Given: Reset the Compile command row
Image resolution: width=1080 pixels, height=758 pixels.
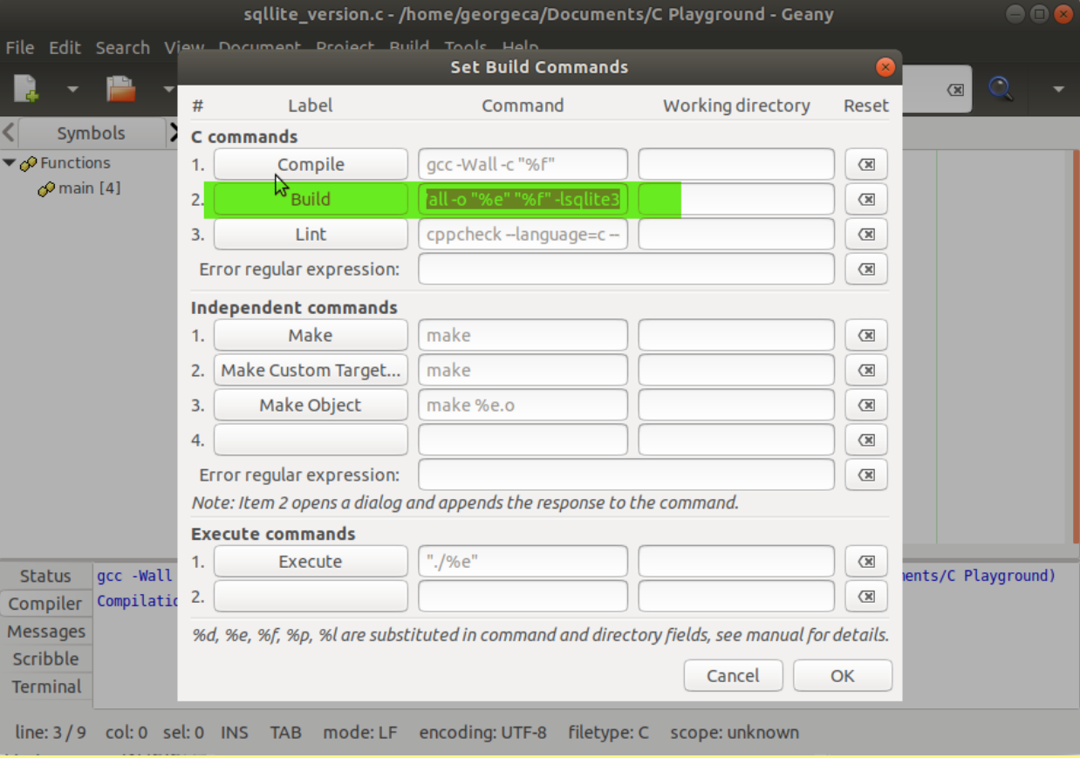Looking at the screenshot, I should click(866, 164).
